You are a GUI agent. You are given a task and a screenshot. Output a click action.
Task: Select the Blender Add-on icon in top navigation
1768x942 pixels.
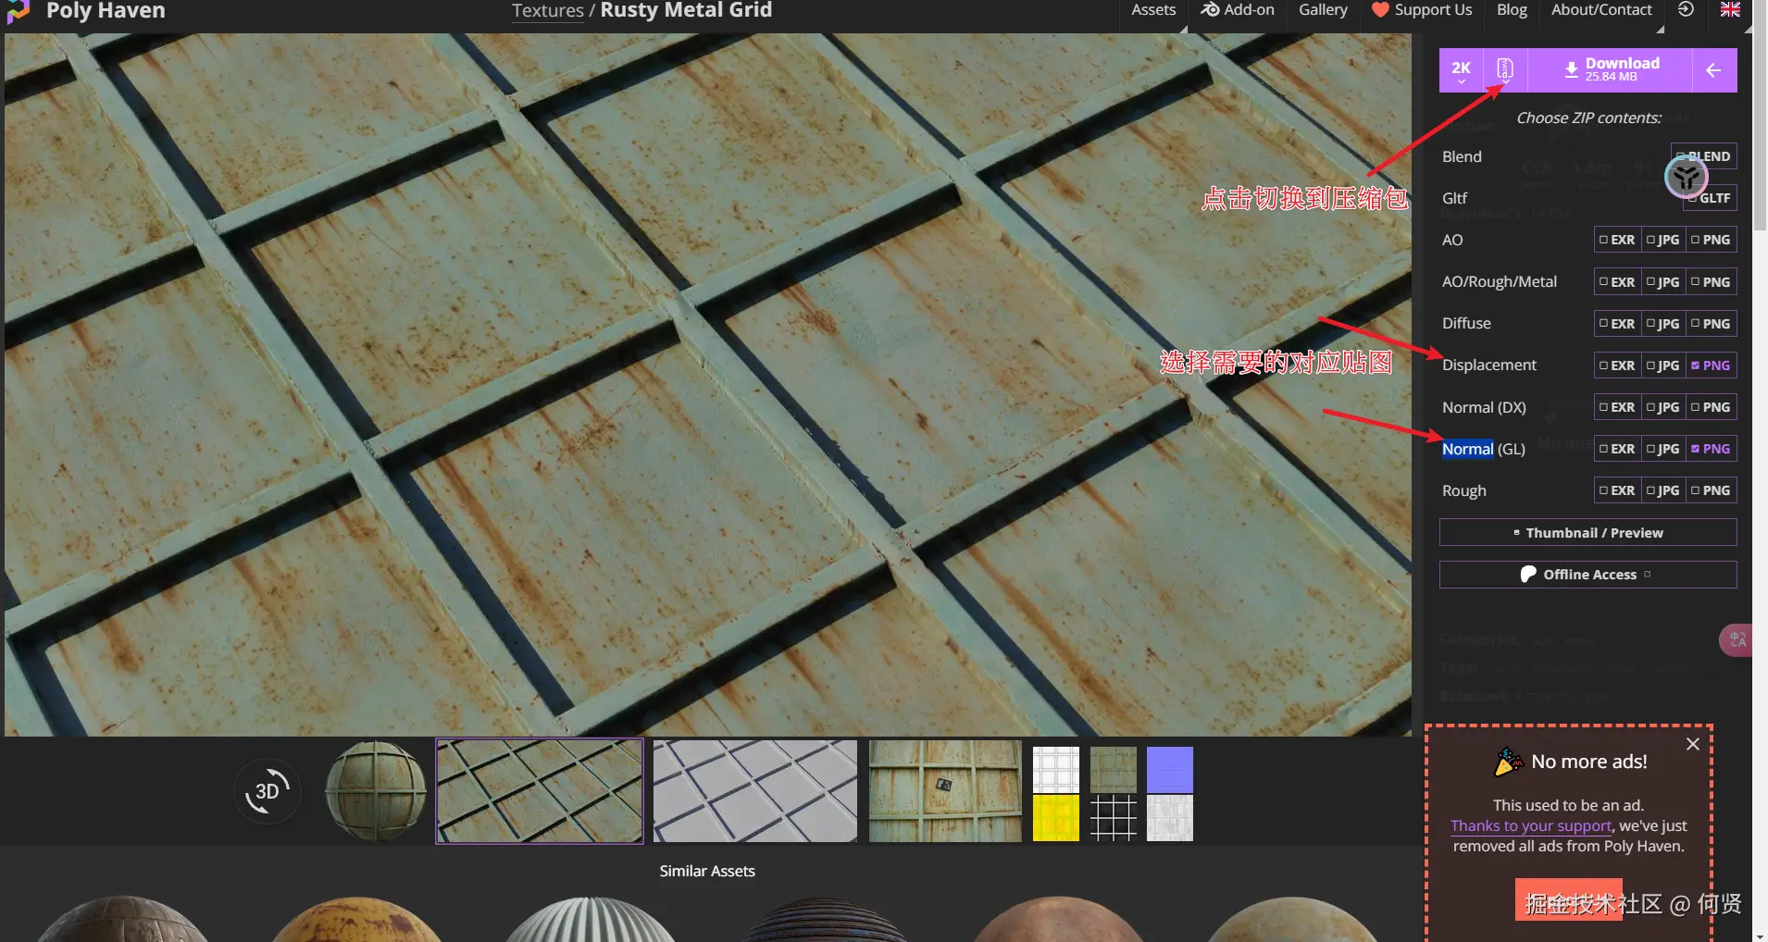pyautogui.click(x=1211, y=10)
